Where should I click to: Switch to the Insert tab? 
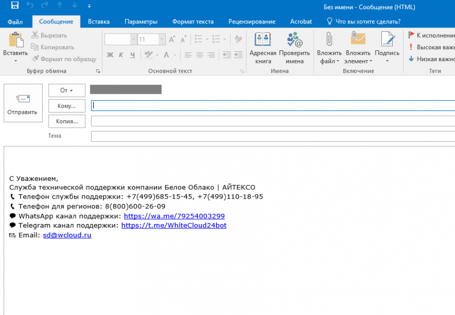(99, 22)
